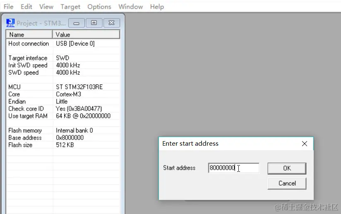Minimize the Project window
Viewport: 341px width, 214px height.
[76, 23]
